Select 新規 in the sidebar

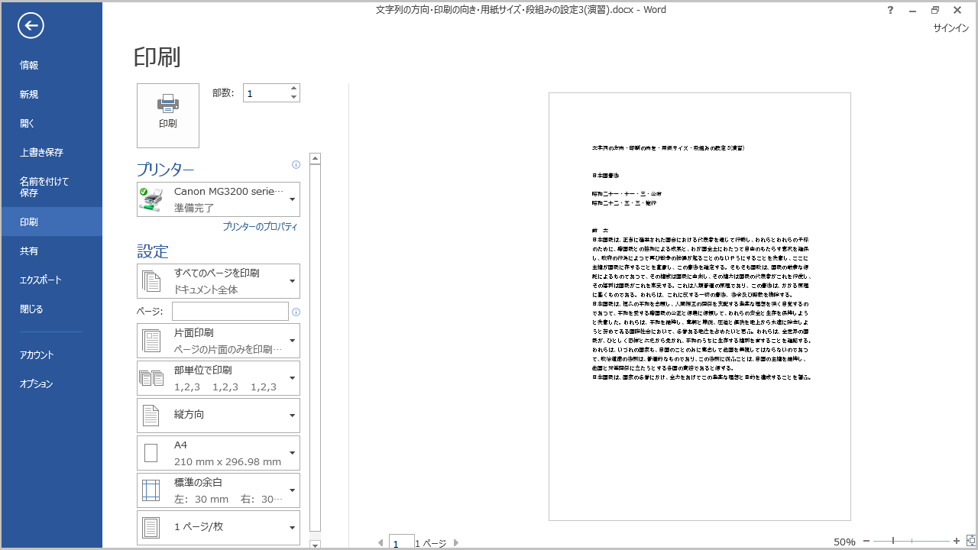tap(51, 95)
